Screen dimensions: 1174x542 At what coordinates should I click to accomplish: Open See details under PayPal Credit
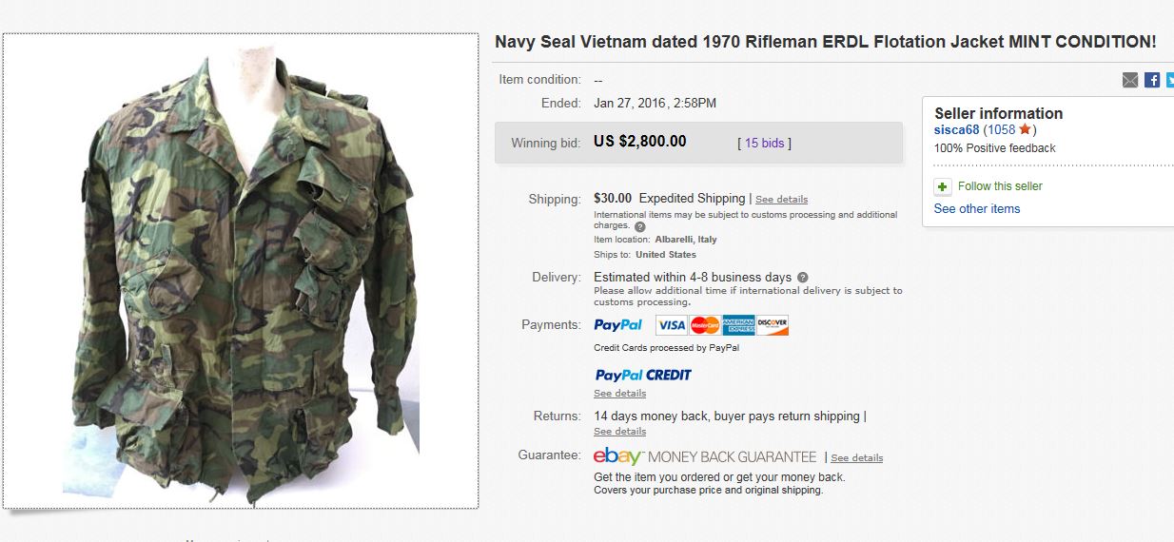coord(619,394)
